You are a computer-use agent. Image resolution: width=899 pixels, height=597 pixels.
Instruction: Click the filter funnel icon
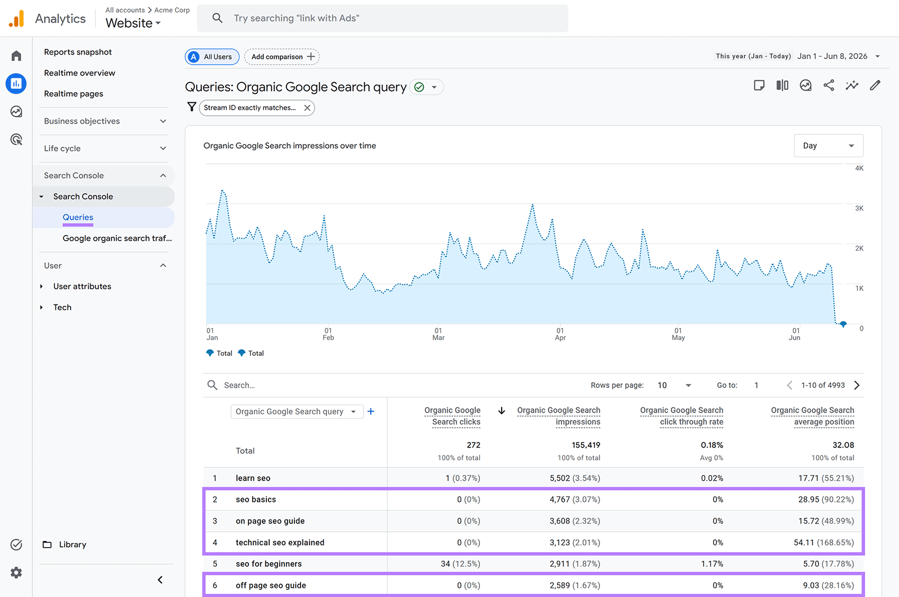[192, 107]
